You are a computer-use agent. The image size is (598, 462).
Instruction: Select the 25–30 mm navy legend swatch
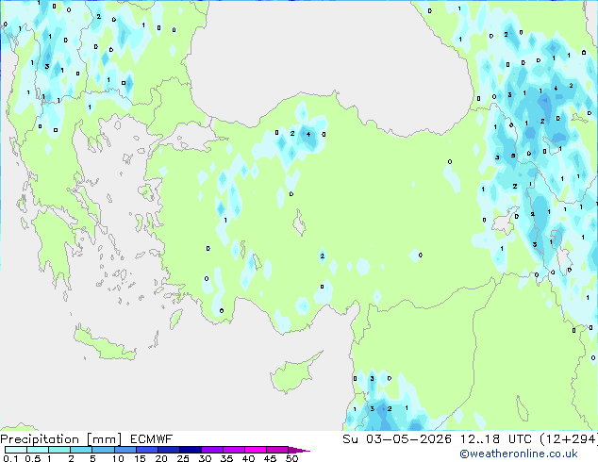[x=190, y=450]
